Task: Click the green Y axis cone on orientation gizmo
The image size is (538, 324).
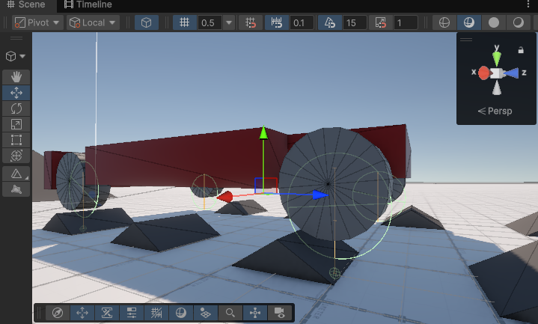Action: [x=497, y=58]
